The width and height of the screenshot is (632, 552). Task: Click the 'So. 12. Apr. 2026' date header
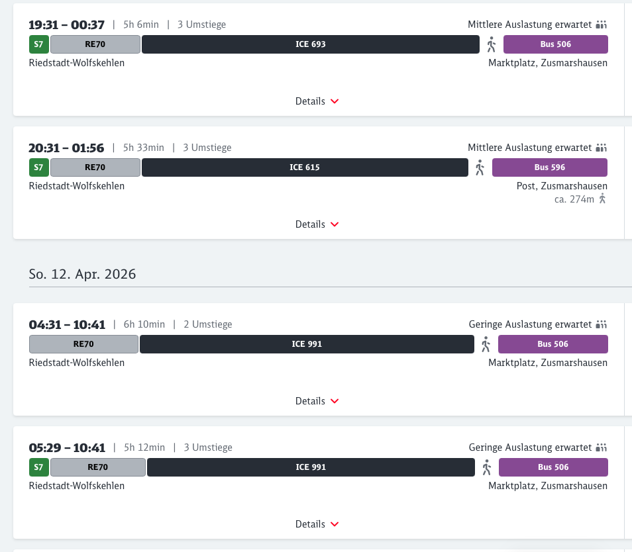pos(82,274)
